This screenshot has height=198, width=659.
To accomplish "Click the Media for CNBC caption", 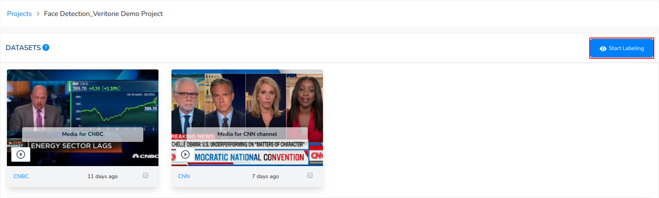I will (83, 134).
